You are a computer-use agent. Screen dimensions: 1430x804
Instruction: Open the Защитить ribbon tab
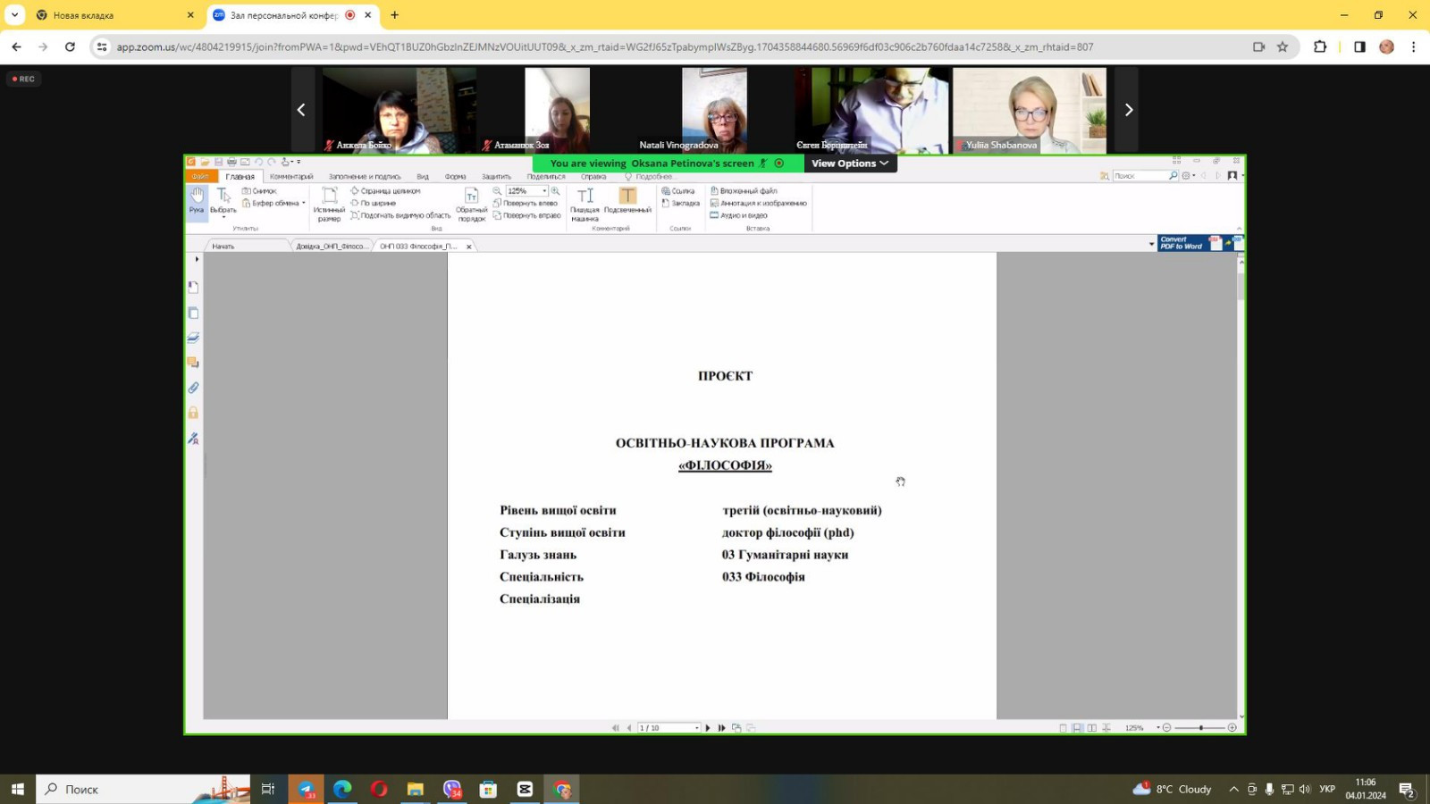point(497,177)
